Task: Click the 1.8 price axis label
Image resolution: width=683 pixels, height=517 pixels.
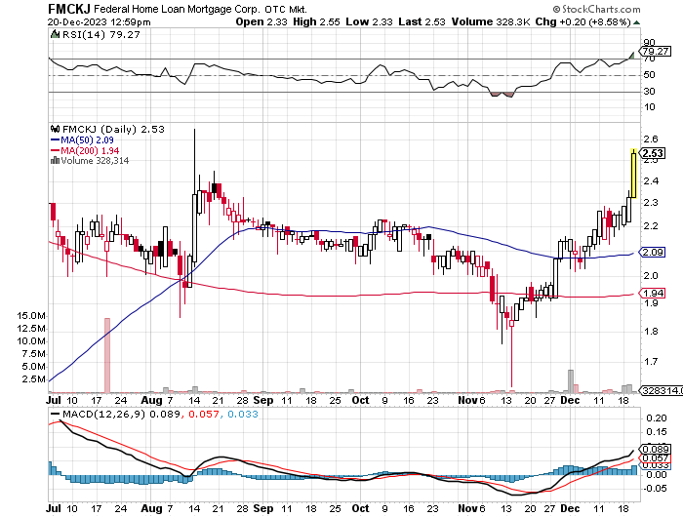Action: click(x=651, y=331)
